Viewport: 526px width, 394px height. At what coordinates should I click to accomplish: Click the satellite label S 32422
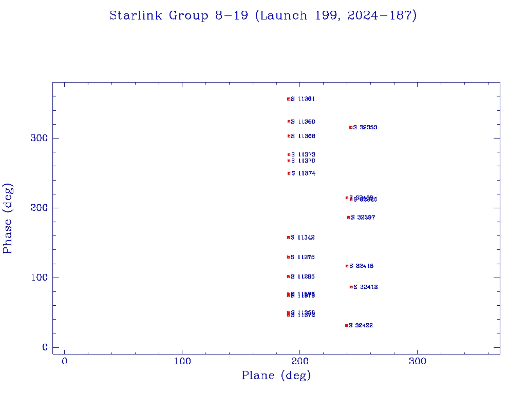361,325
